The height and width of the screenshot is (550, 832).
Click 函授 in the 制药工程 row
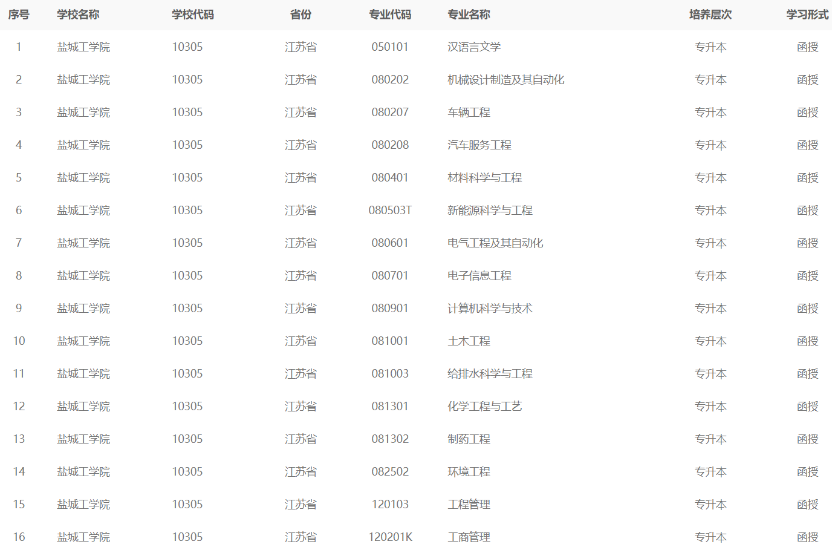[807, 439]
